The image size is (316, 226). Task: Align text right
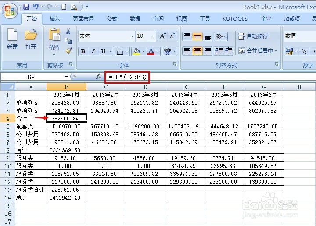(x=207, y=51)
